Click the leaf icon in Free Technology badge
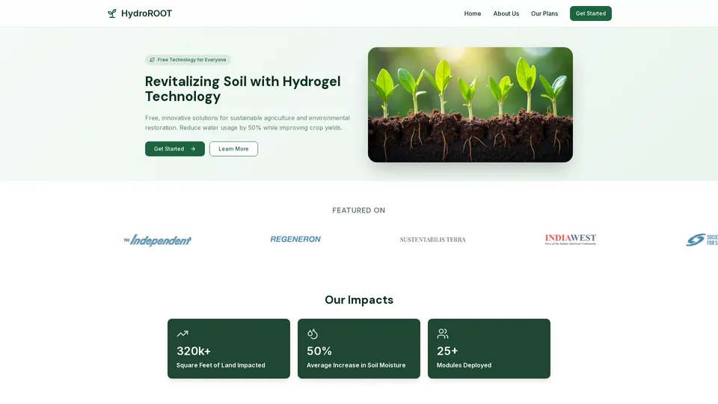 152,60
